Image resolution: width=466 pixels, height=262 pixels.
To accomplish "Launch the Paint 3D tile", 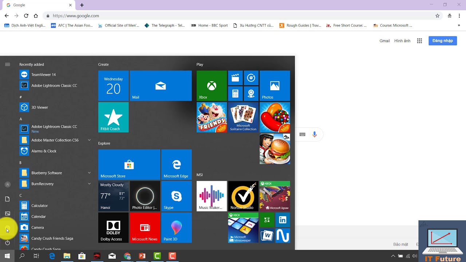I will click(x=177, y=228).
